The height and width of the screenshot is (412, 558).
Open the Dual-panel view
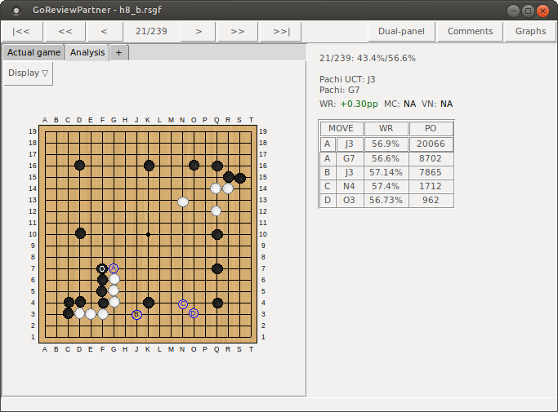[x=402, y=31]
